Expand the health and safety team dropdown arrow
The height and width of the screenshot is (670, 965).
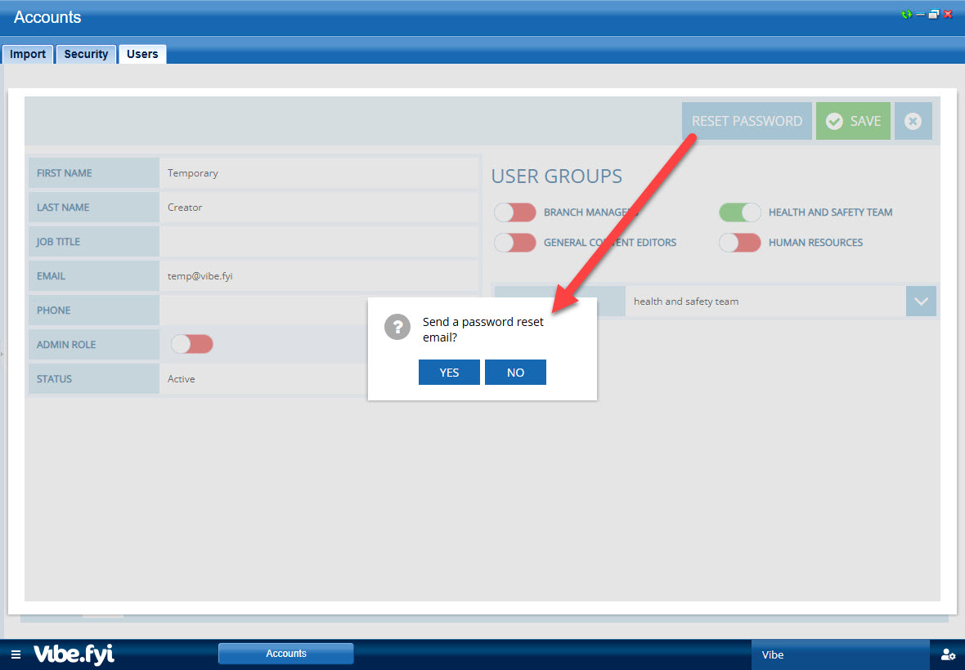tap(921, 301)
